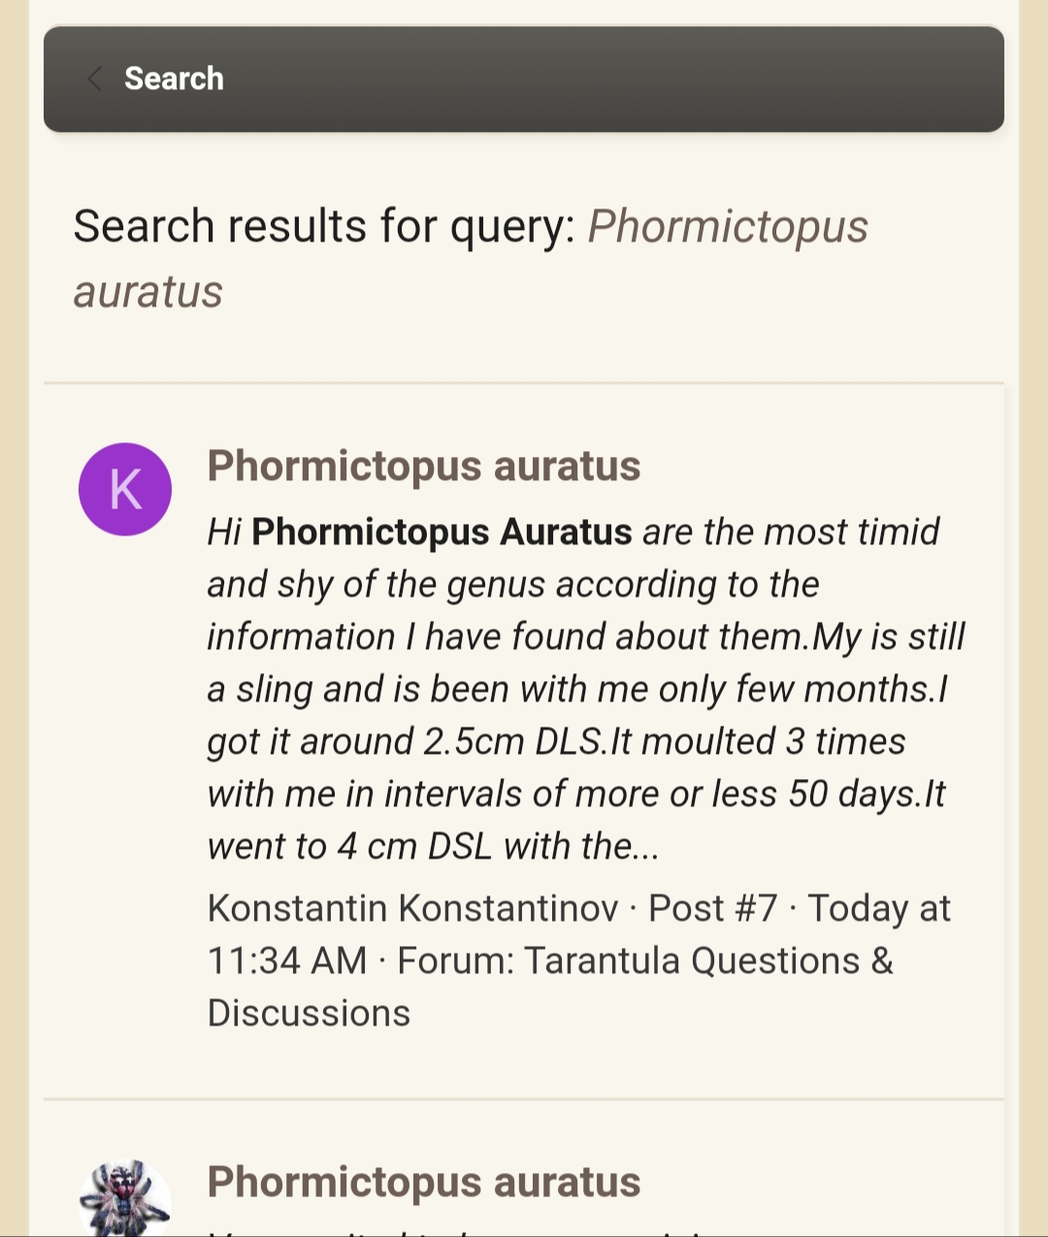Screen dimensions: 1048x1237
Task: View Konstantin Konstantinov's profile
Action: coord(412,908)
